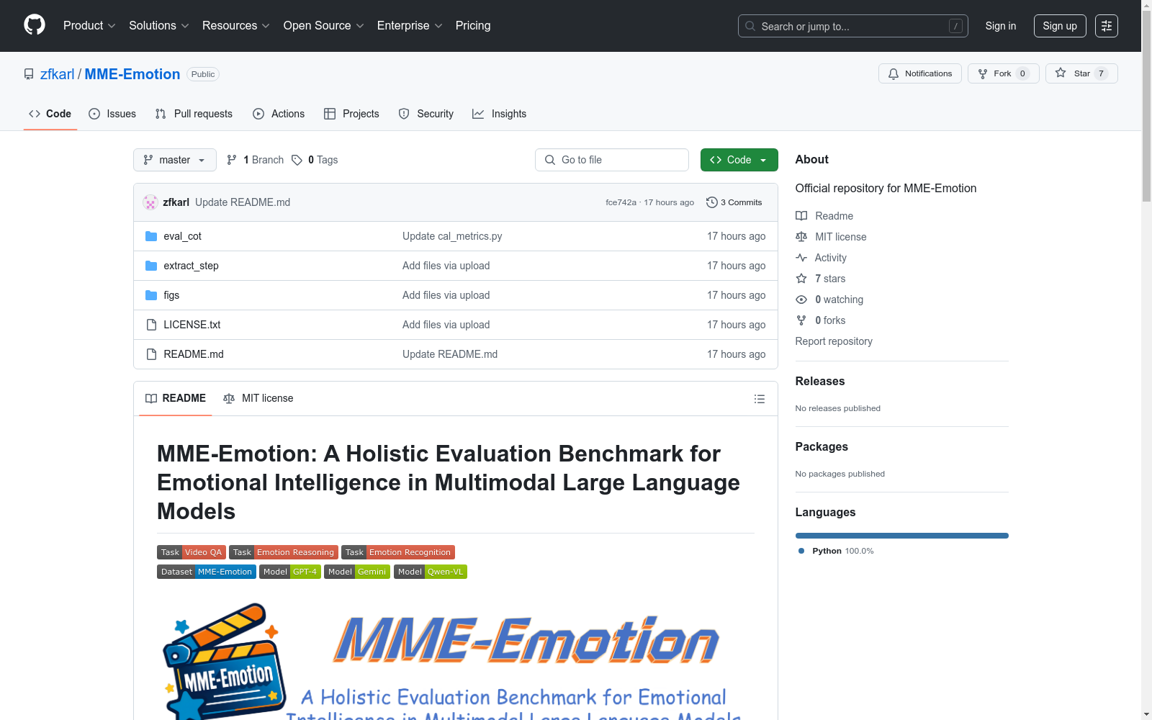The width and height of the screenshot is (1152, 720).
Task: Click the README.md file icon
Action: coord(151,354)
